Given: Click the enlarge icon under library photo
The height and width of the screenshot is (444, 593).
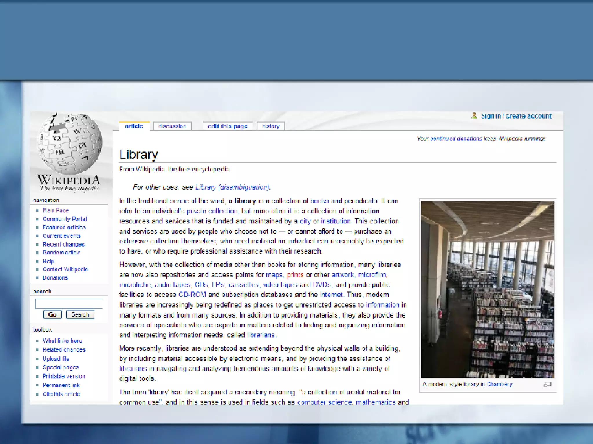Looking at the screenshot, I should [547, 384].
